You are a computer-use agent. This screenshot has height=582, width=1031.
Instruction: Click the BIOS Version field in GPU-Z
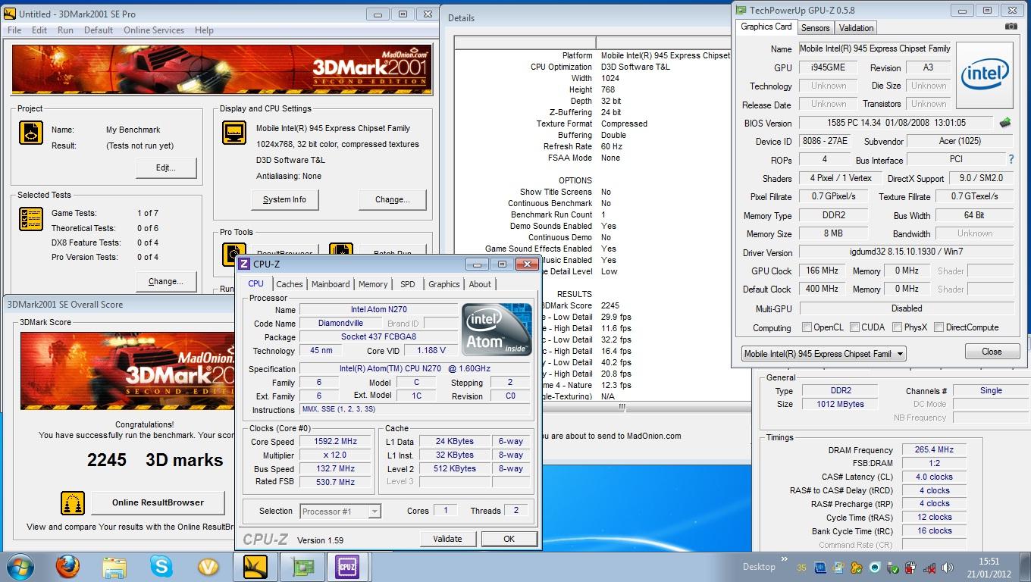pos(896,122)
